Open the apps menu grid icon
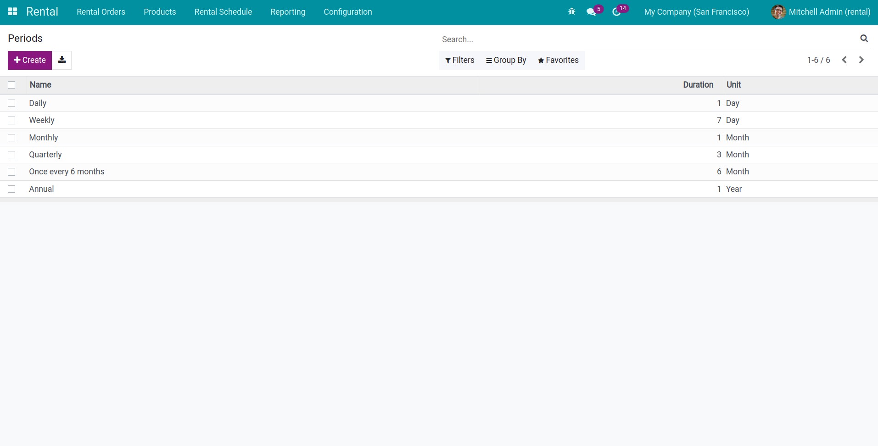Viewport: 878px width, 446px height. pyautogui.click(x=12, y=11)
